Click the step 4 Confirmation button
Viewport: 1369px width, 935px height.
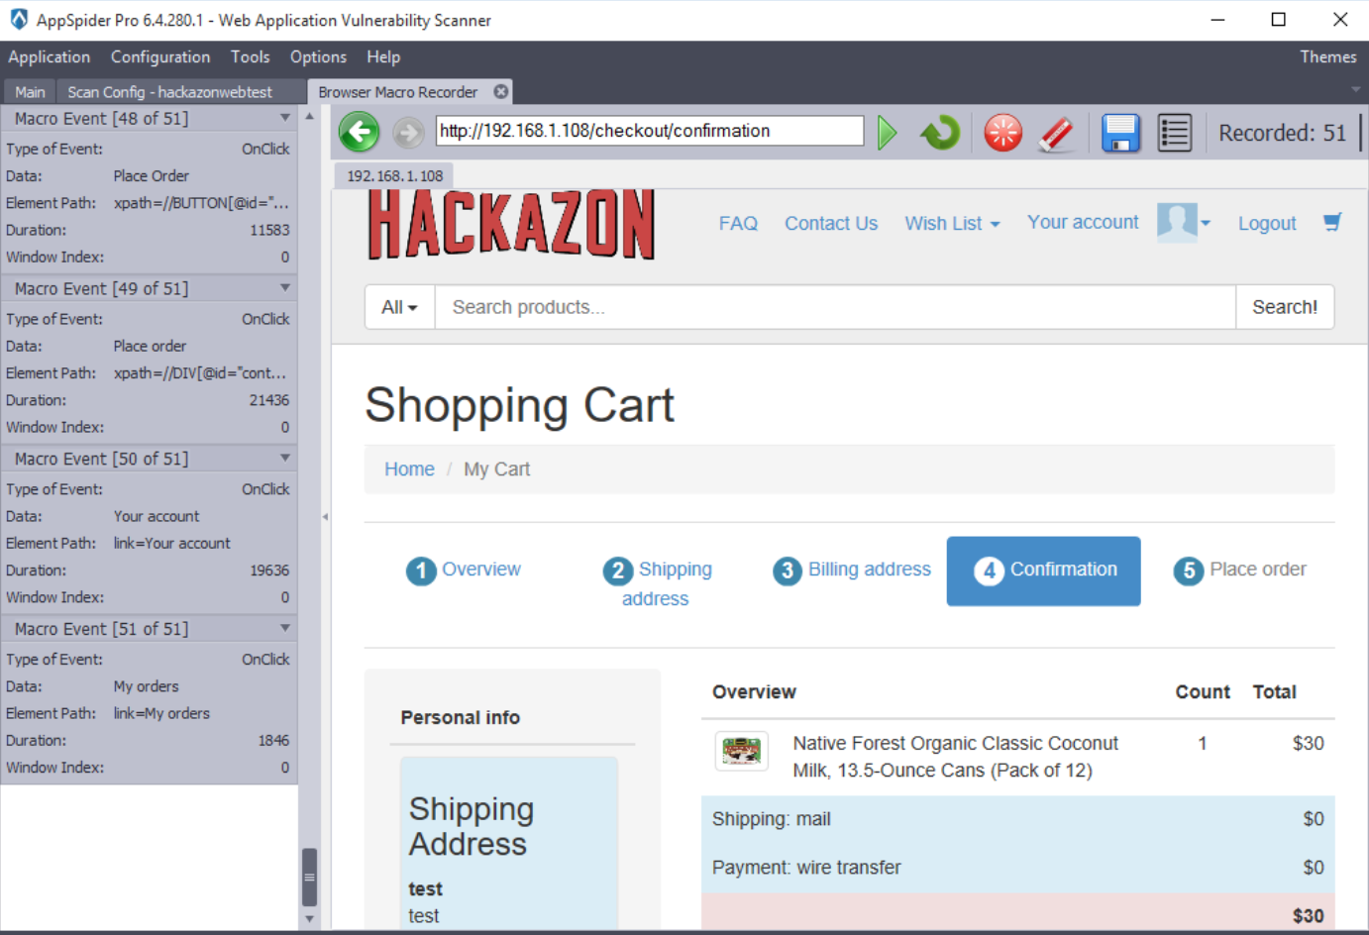pos(1043,571)
